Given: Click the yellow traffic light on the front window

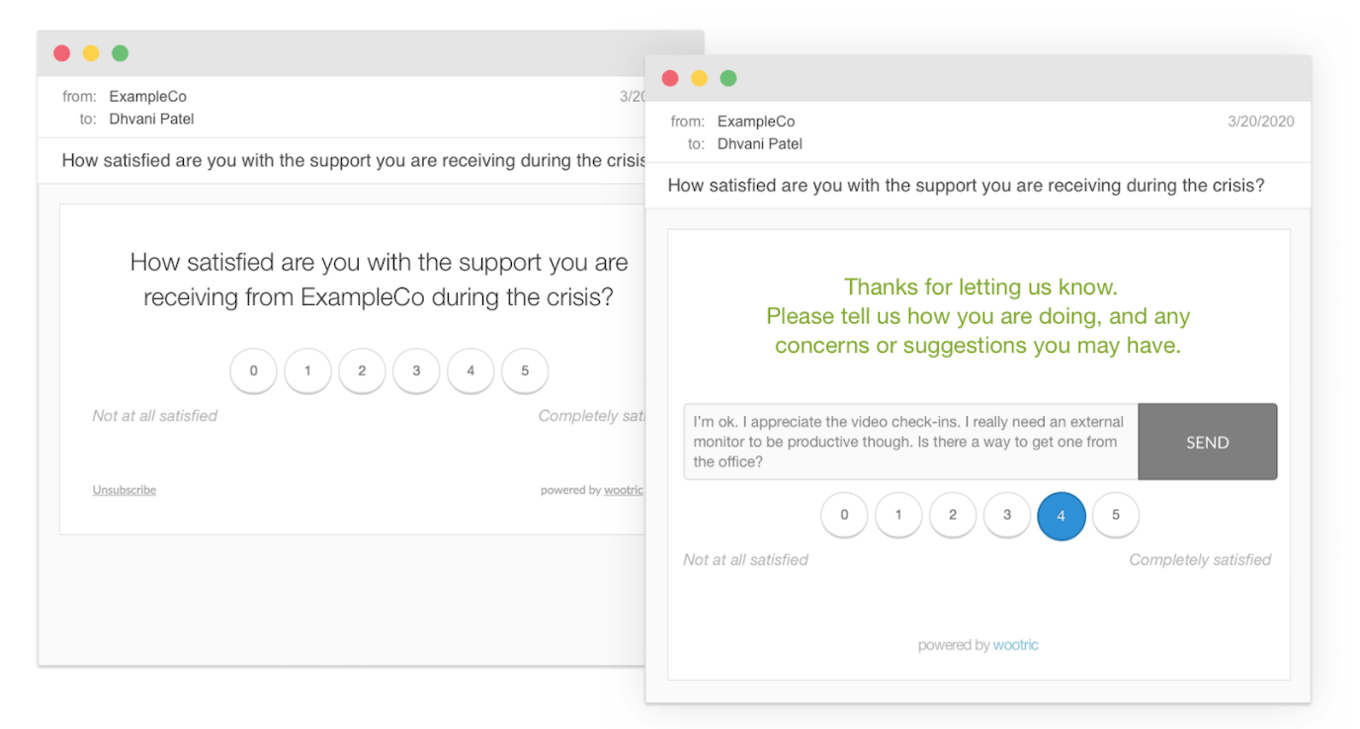Looking at the screenshot, I should 699,77.
